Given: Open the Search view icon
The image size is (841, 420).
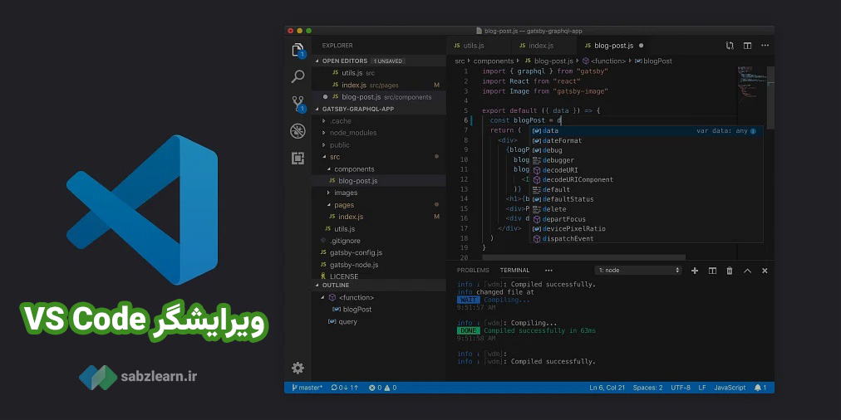Looking at the screenshot, I should pos(298,76).
